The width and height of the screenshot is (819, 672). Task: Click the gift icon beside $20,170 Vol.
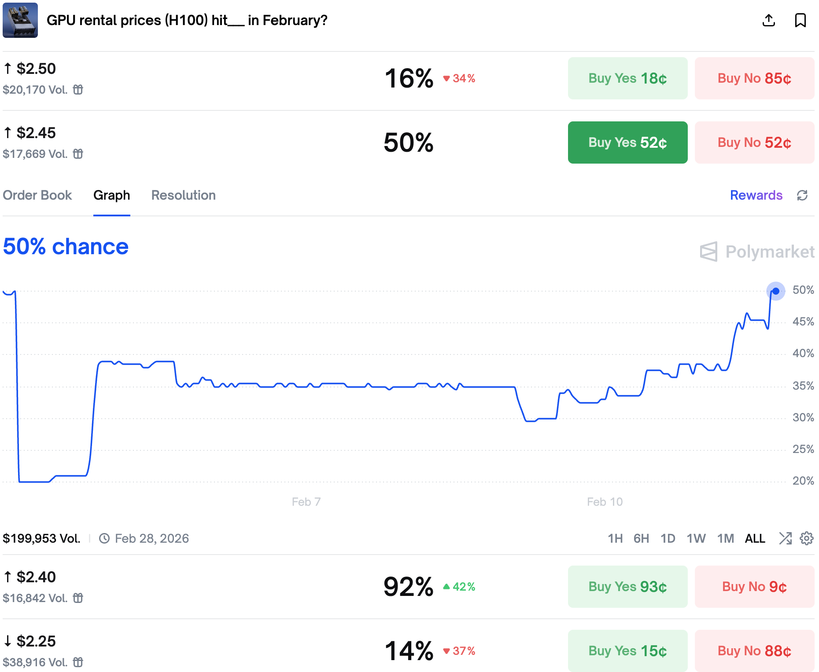[x=78, y=90]
